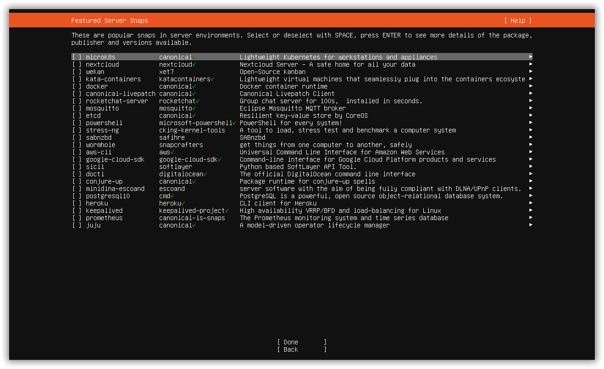This screenshot has width=604, height=369.
Task: Click the verified checkmark next to microsoft-powershell
Action: tap(234, 123)
